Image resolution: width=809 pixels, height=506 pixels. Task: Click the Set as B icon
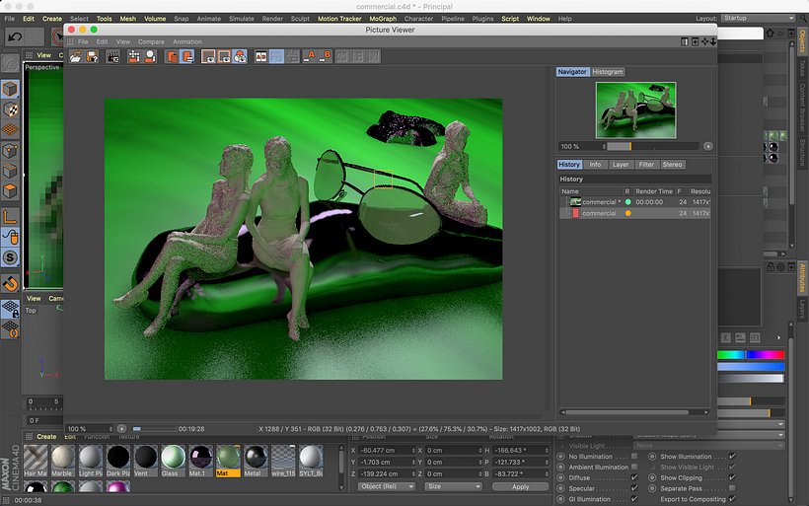coord(325,57)
